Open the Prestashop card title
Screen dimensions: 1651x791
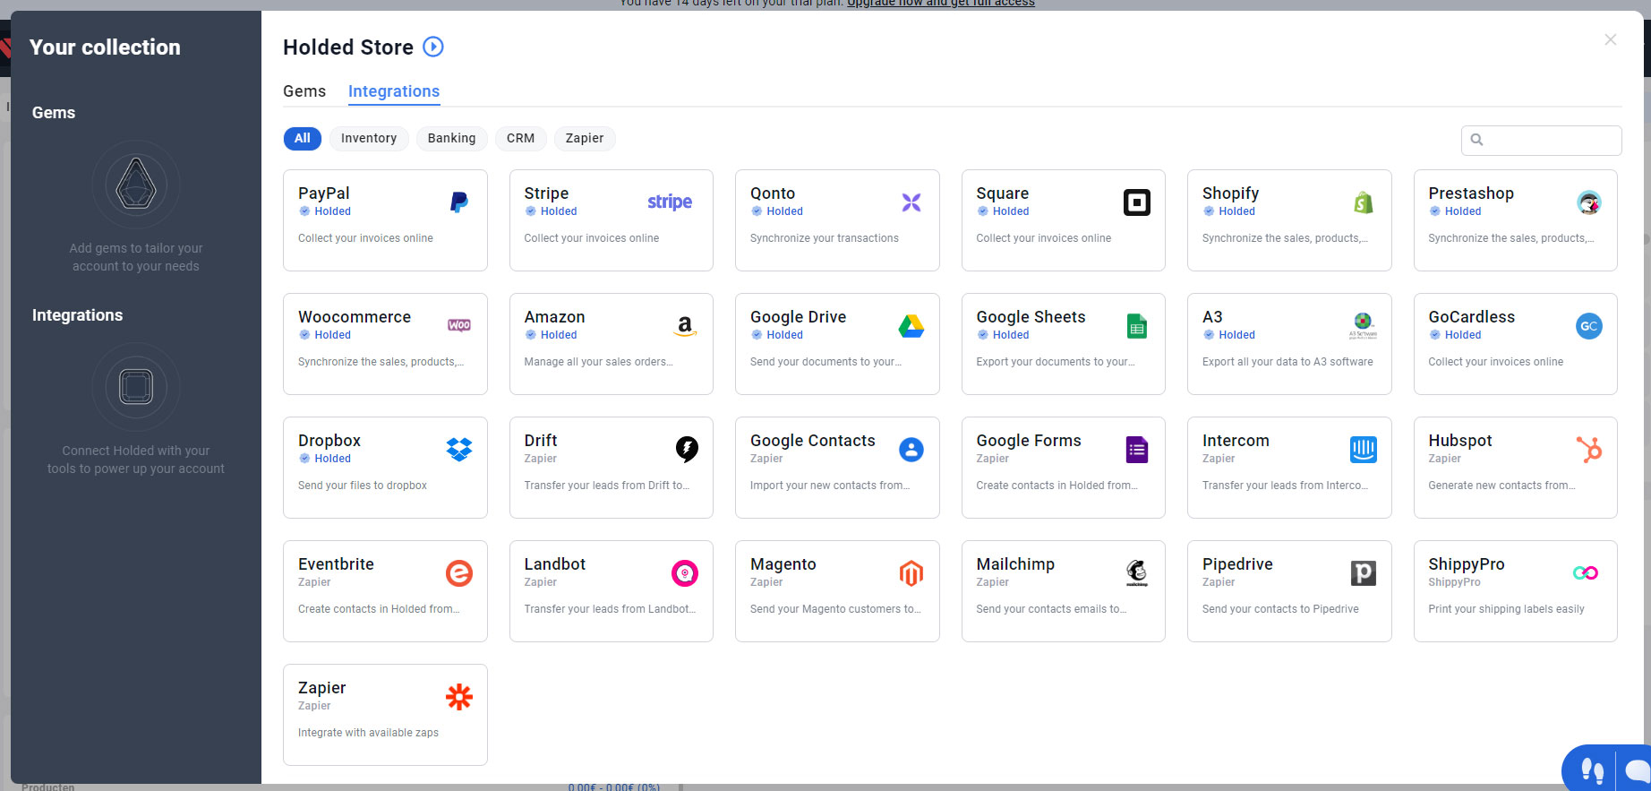pyautogui.click(x=1471, y=193)
